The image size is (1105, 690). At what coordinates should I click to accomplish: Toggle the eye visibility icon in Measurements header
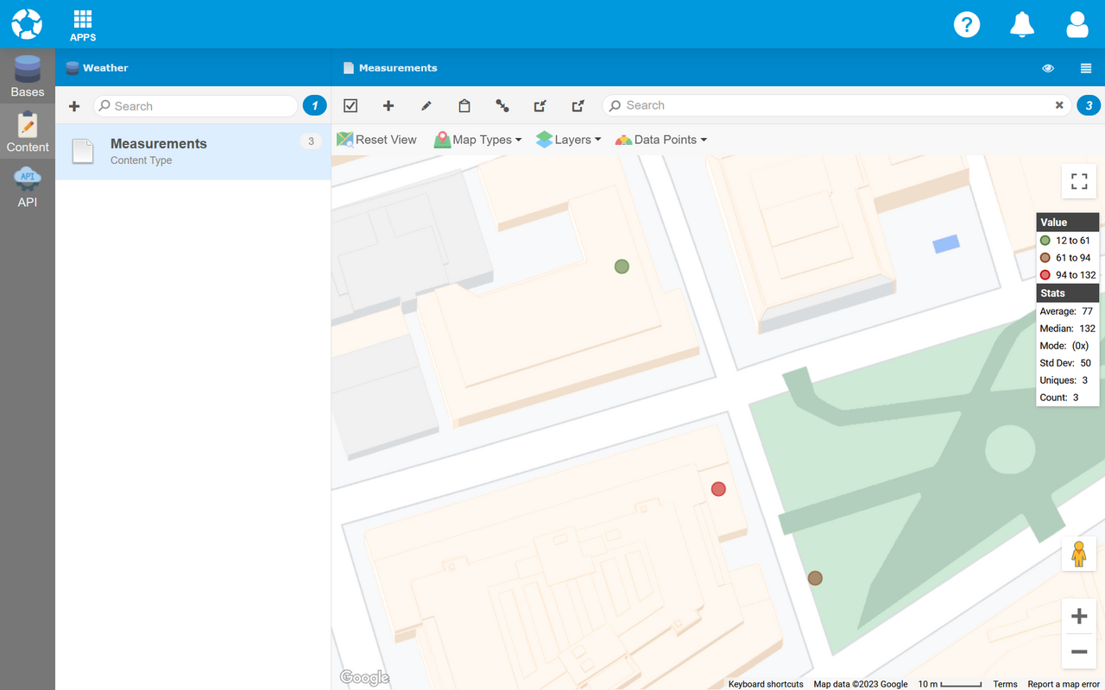(x=1048, y=68)
